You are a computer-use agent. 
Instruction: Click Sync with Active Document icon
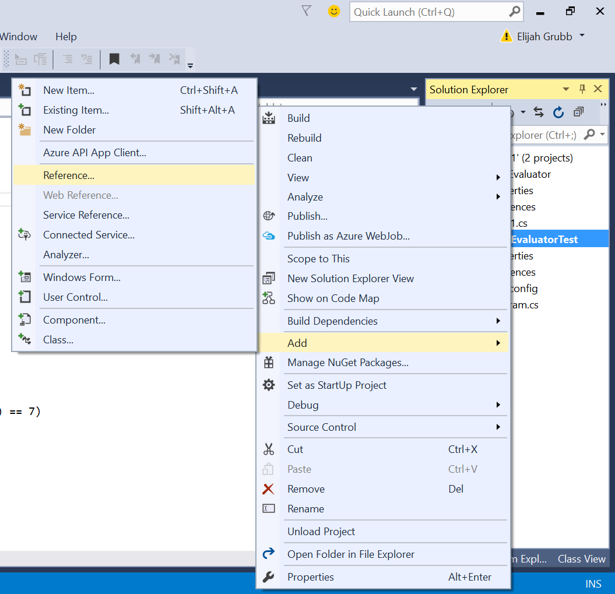point(539,112)
